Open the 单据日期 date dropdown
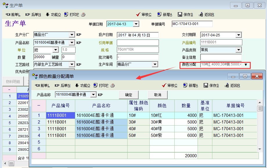The width and height of the screenshot is (267, 168). pos(136,24)
